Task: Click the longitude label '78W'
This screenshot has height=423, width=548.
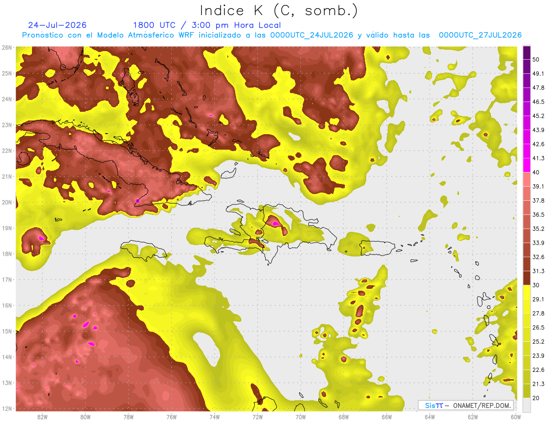Action: click(x=128, y=417)
